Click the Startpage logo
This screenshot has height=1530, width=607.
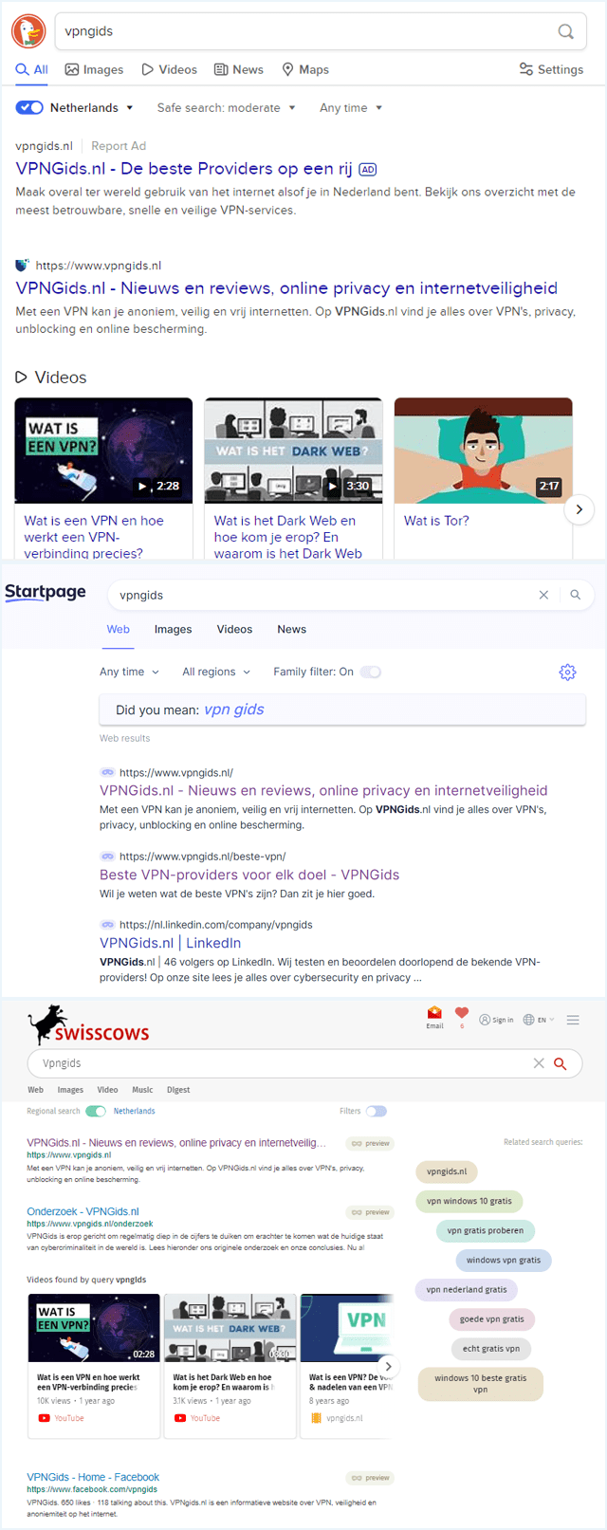[46, 593]
